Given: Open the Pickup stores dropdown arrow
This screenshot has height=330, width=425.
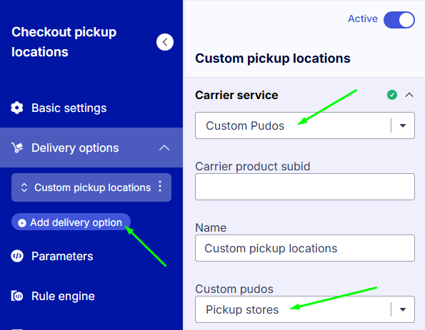Looking at the screenshot, I should coord(403,309).
